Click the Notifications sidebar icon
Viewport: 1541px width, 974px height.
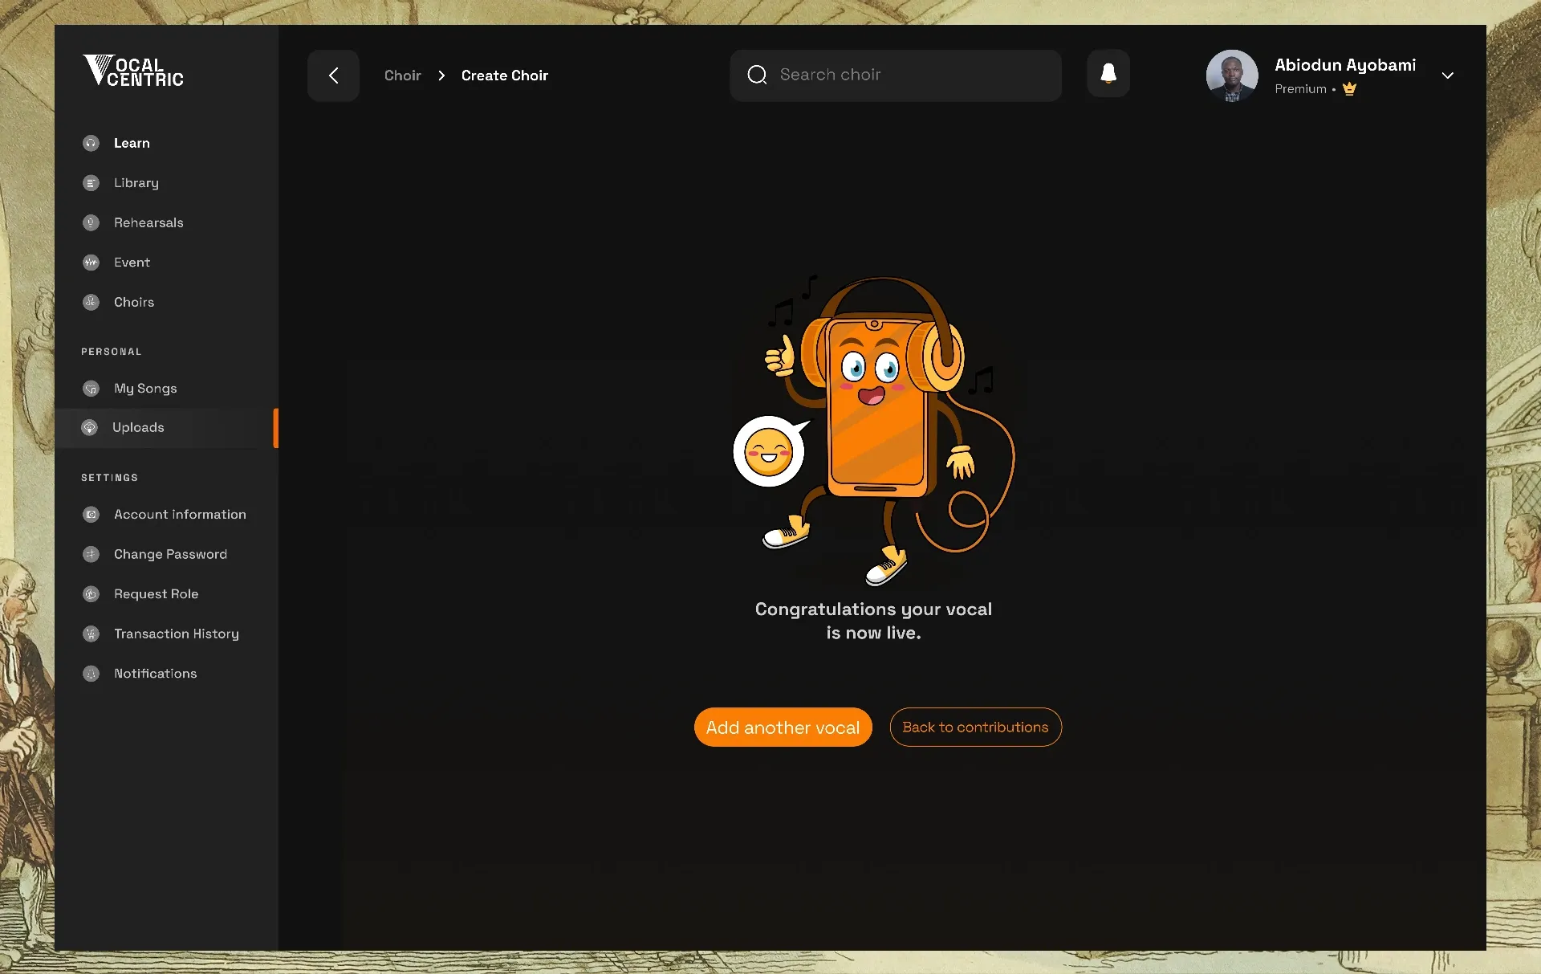pos(91,674)
